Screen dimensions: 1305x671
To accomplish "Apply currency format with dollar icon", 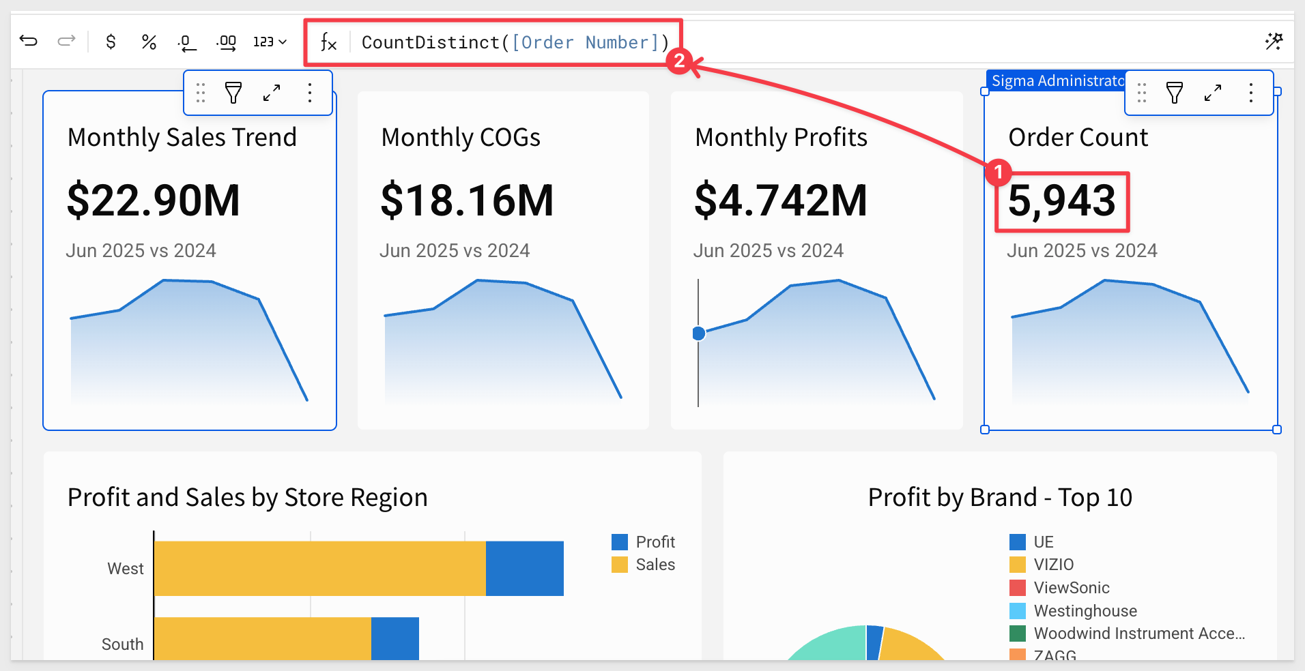I will 111,42.
